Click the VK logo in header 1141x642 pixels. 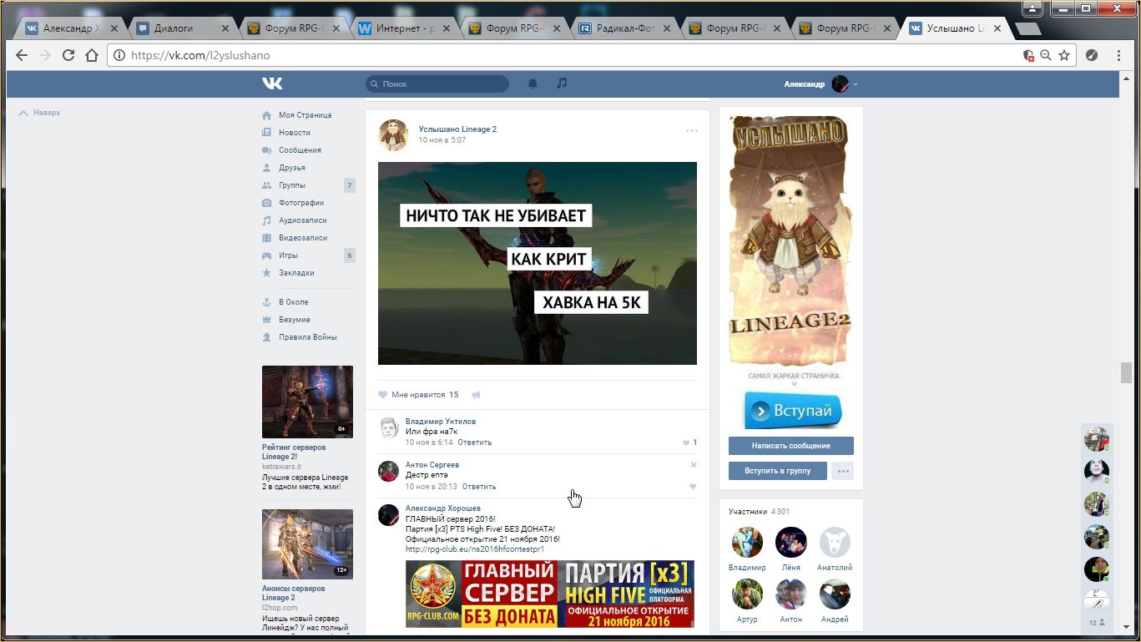[x=272, y=83]
